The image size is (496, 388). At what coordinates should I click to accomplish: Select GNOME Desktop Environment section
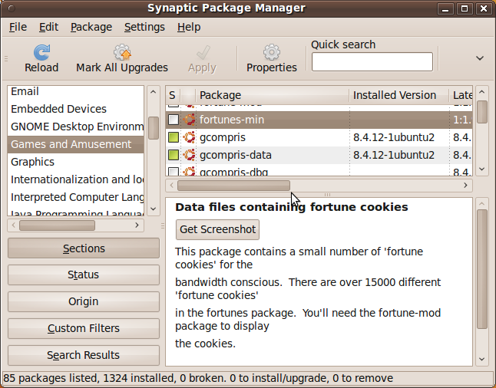[75, 127]
